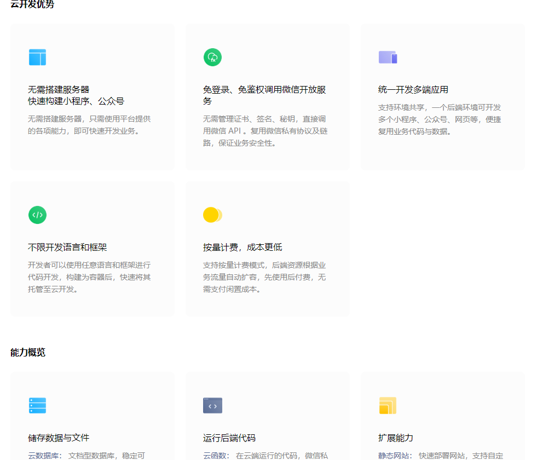
Task: Open the 云函数 link
Action: (x=216, y=456)
